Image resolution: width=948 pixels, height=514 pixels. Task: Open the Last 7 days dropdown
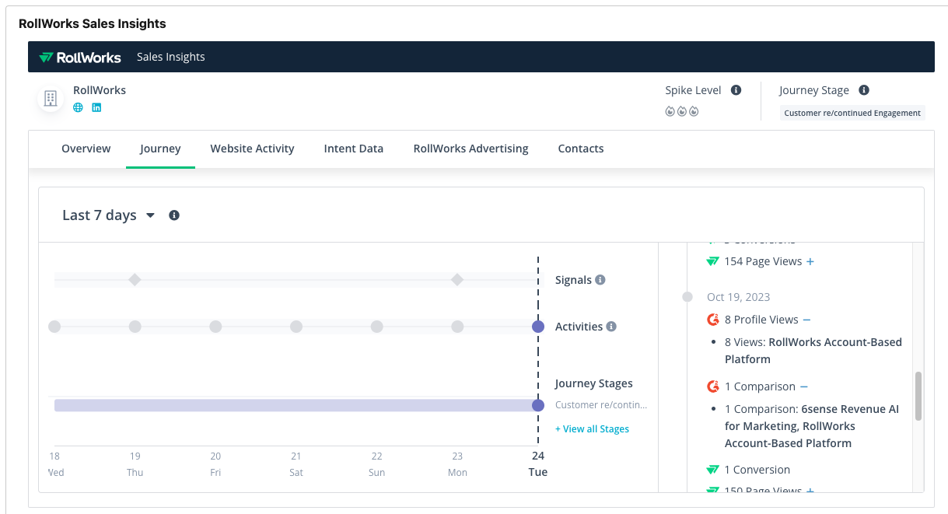point(109,215)
